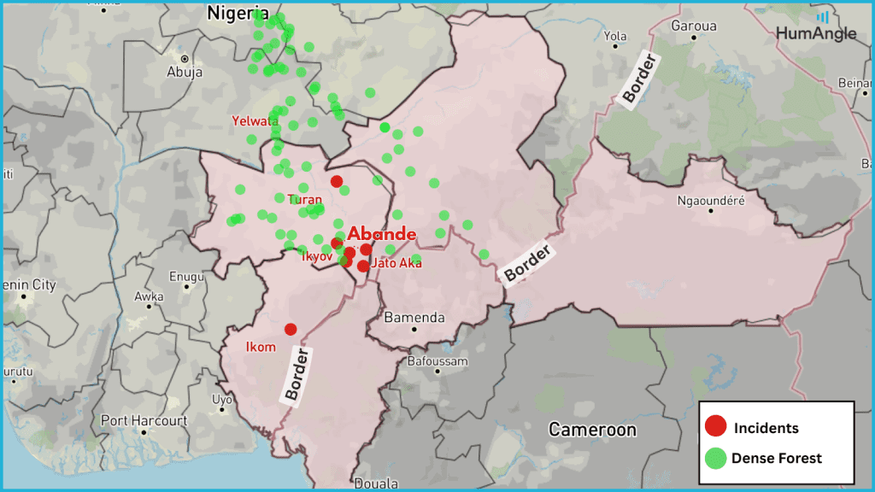This screenshot has width=875, height=492.
Task: Select the easternmost green forest marker near the Border
Action: click(483, 253)
